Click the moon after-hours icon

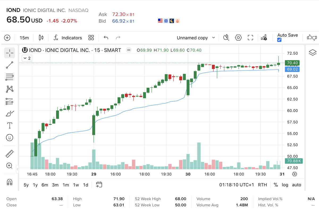tap(172, 21)
